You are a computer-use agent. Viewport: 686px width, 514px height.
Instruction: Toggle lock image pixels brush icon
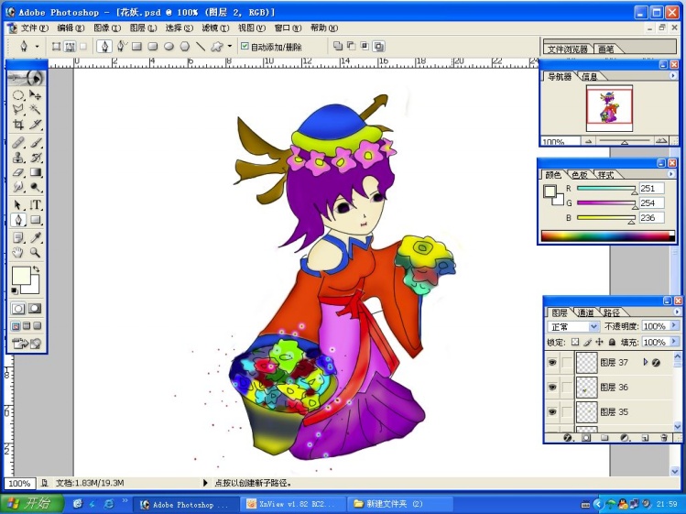pyautogui.click(x=588, y=342)
